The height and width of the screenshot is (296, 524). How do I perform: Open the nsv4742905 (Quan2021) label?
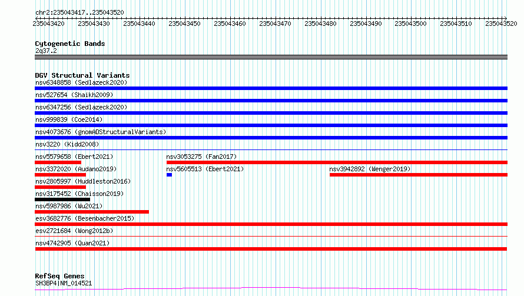[72, 243]
